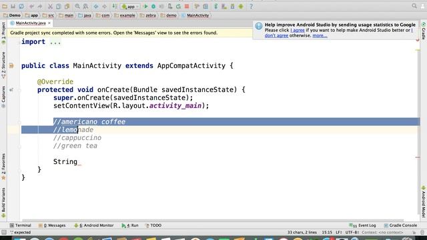This screenshot has height=240, width=427.
Task: Open the Android Model side tab
Action: tap(424, 201)
